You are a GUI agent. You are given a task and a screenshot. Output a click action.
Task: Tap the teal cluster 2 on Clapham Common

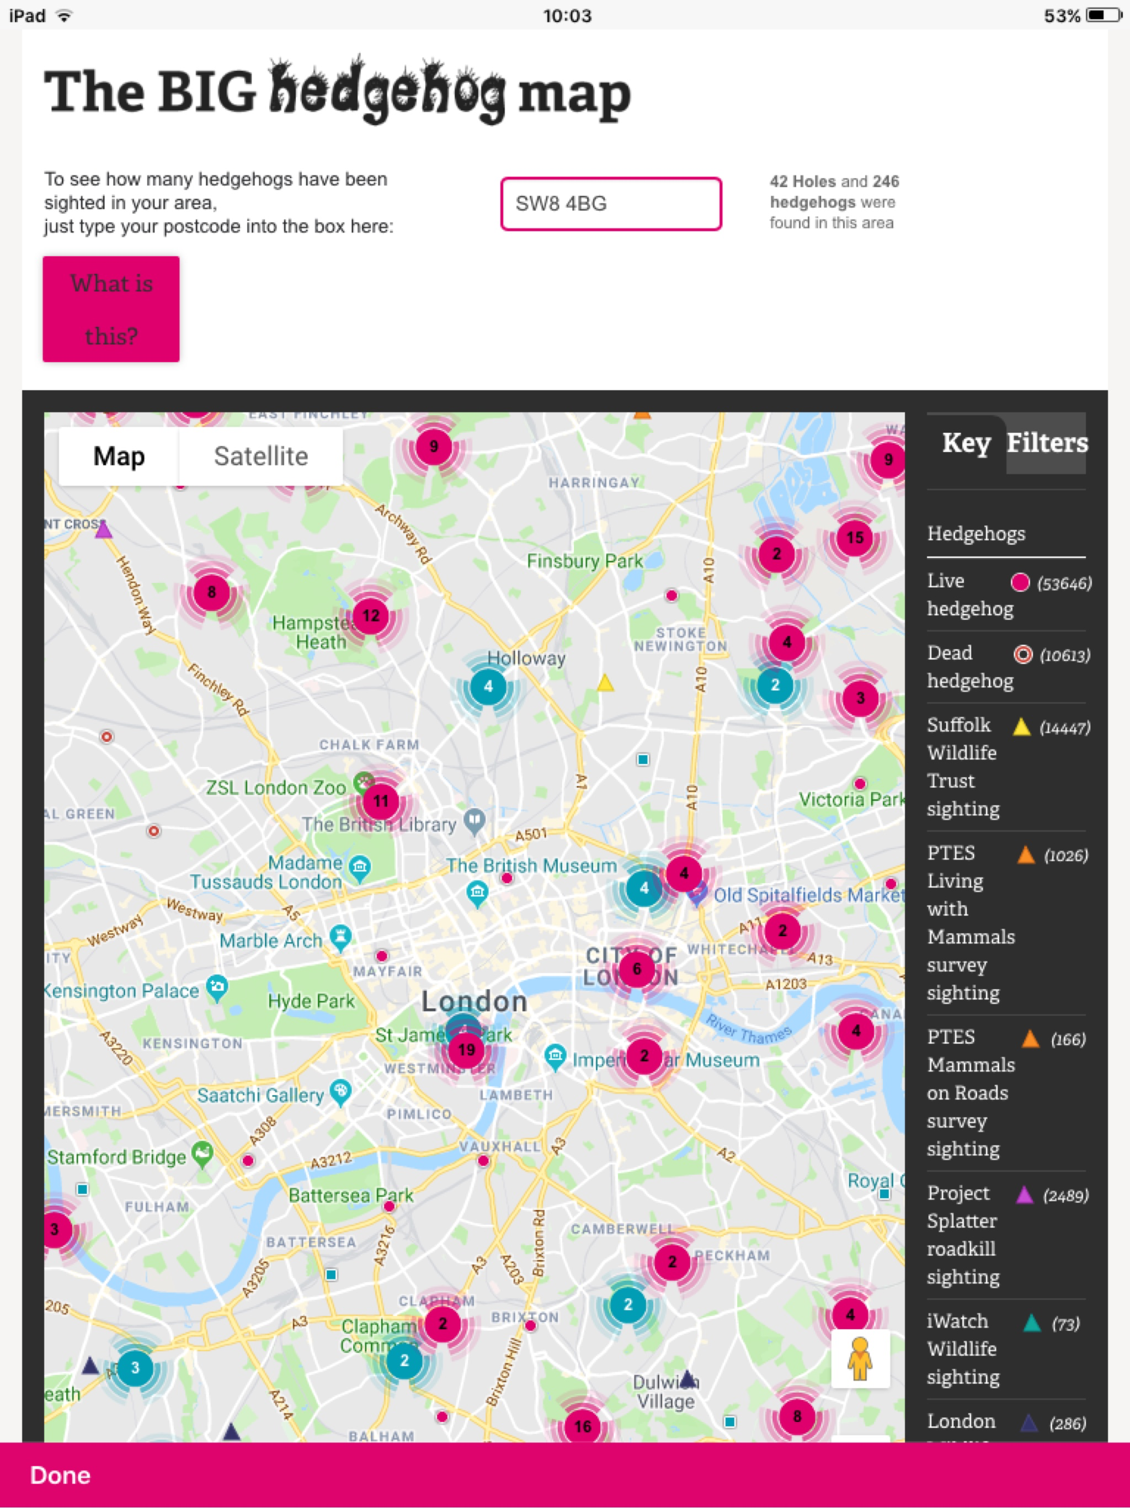[x=404, y=1361]
